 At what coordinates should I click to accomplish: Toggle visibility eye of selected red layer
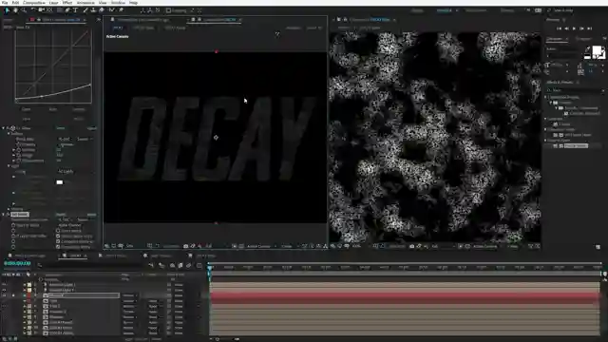(4, 295)
